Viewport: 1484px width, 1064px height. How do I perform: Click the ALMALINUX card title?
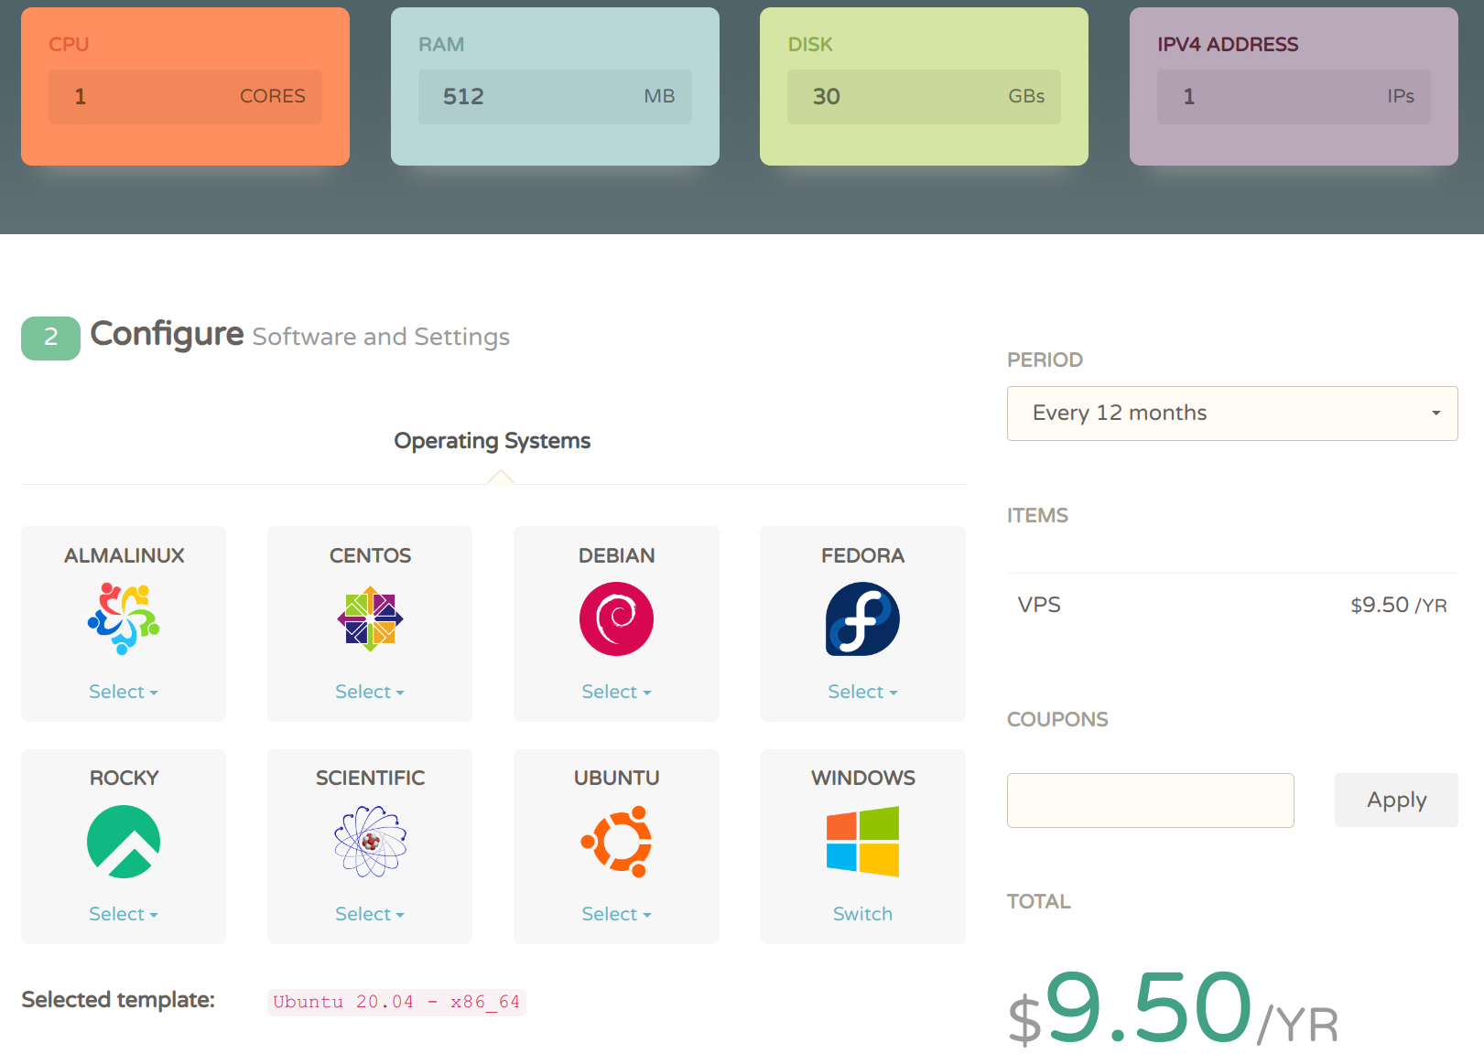point(124,555)
